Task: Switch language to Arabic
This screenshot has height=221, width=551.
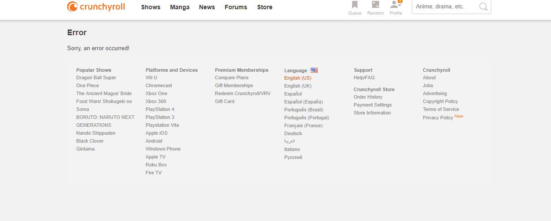Action: [x=289, y=141]
